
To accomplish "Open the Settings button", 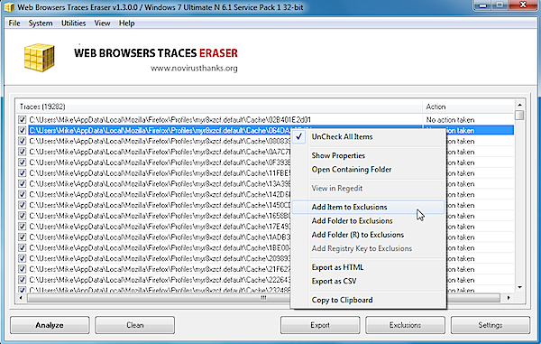I will [x=491, y=325].
